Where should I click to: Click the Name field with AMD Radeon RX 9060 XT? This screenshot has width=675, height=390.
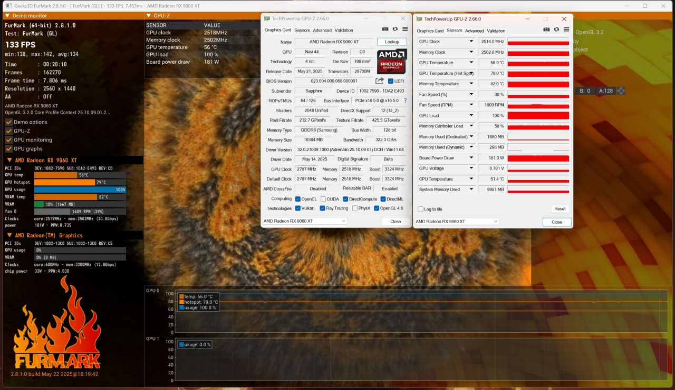coord(334,42)
